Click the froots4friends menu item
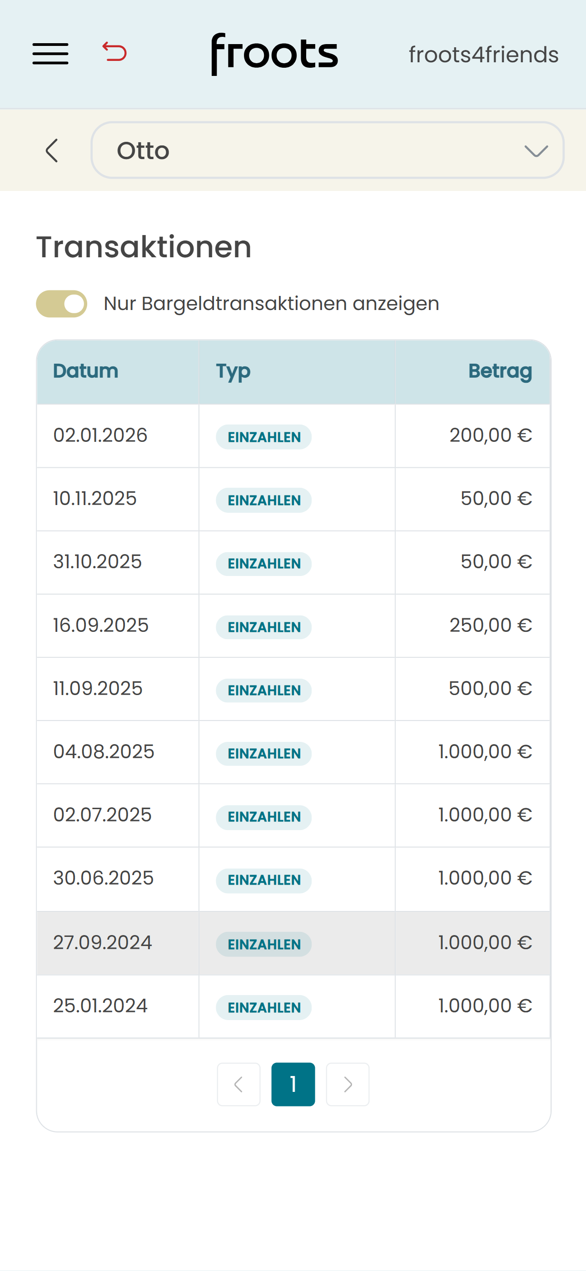Viewport: 586px width, 1271px height. coord(483,54)
